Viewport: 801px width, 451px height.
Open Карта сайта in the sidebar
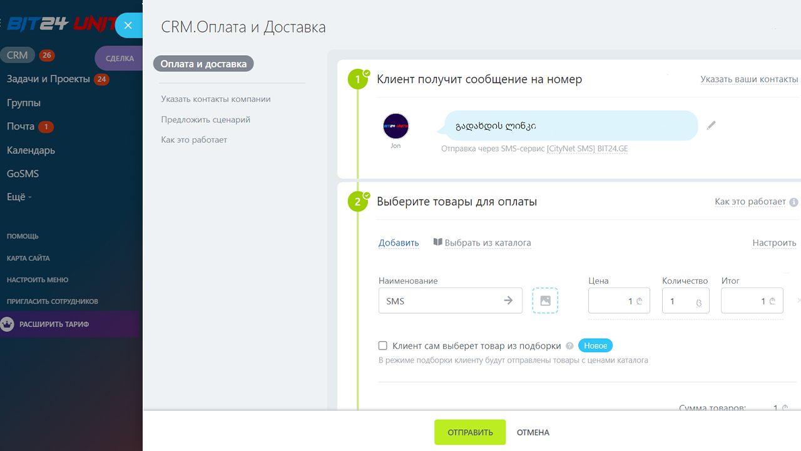pos(28,258)
